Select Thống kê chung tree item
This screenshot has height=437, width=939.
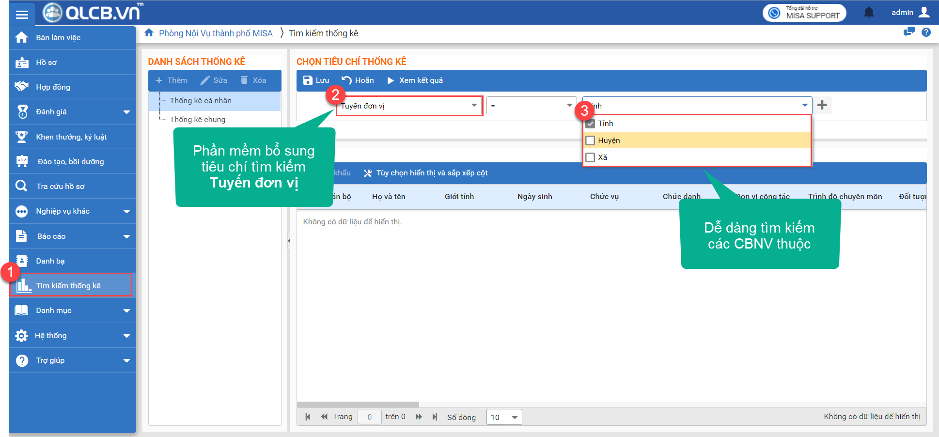click(197, 120)
